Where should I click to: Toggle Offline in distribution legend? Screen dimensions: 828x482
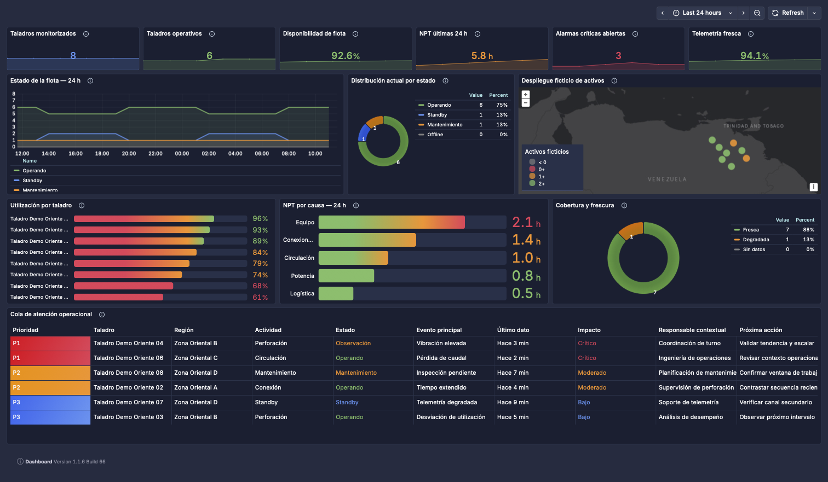[x=435, y=135]
